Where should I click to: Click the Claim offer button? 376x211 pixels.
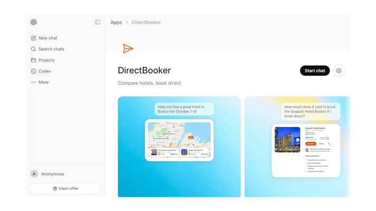[x=65, y=188]
